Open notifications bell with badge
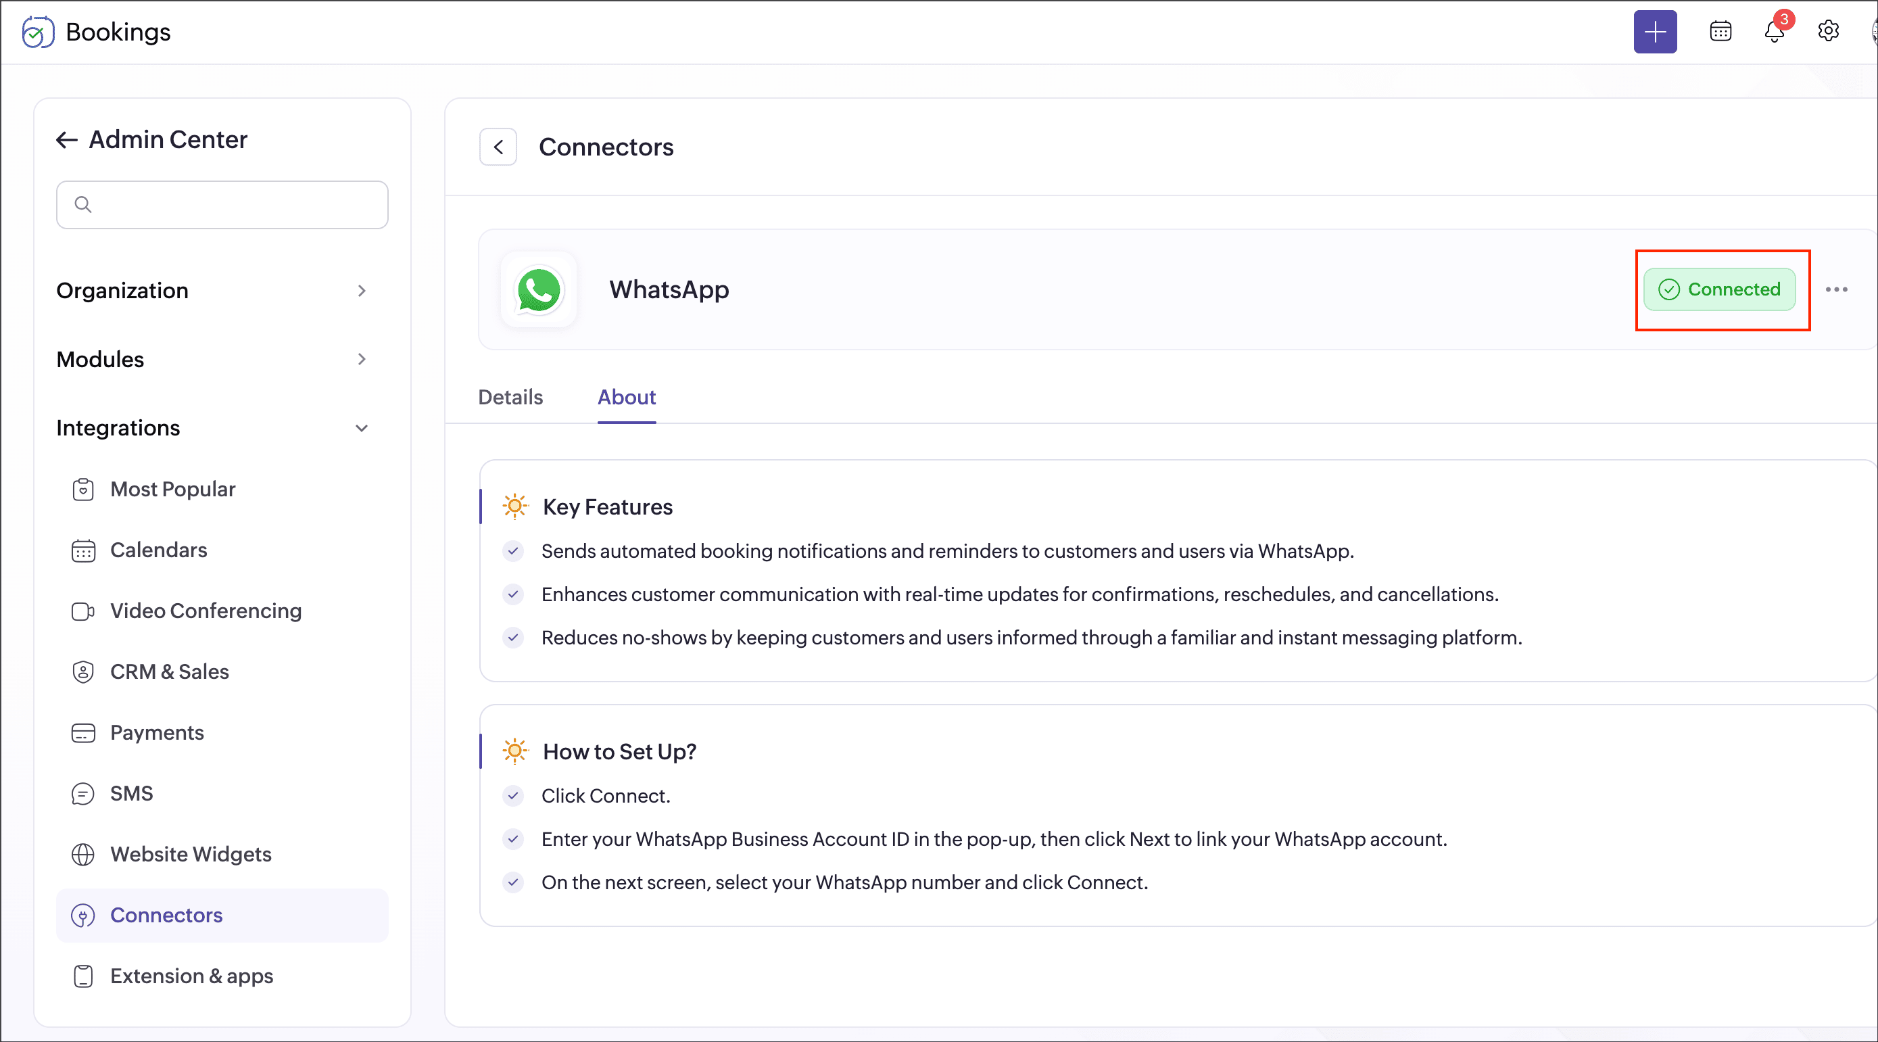1878x1042 pixels. click(1775, 32)
